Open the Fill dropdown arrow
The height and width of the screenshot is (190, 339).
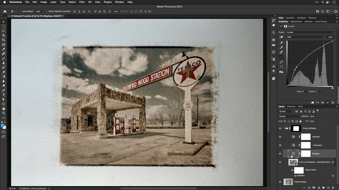pos(317,121)
